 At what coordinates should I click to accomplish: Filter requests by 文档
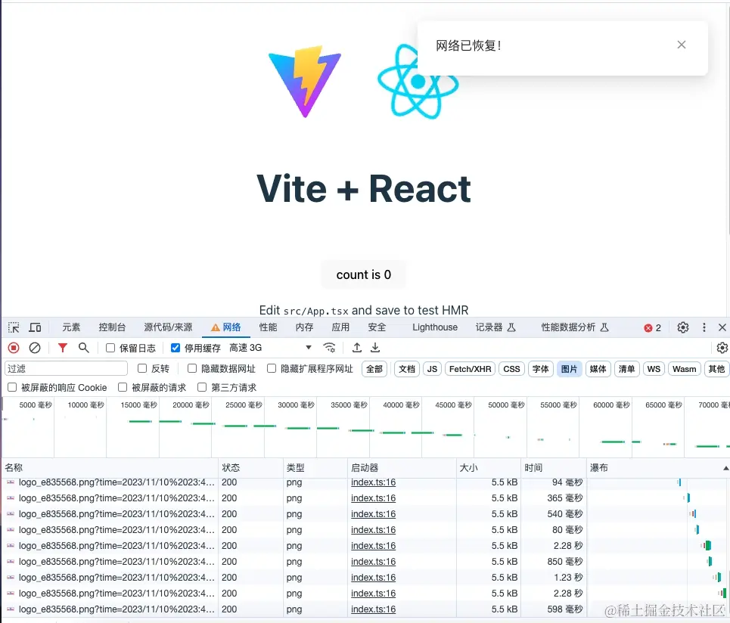point(407,369)
